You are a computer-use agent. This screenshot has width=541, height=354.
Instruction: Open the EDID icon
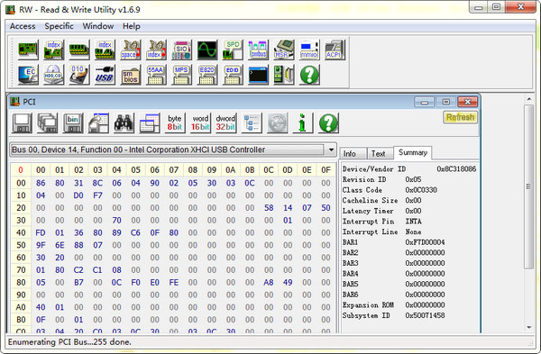[x=233, y=75]
